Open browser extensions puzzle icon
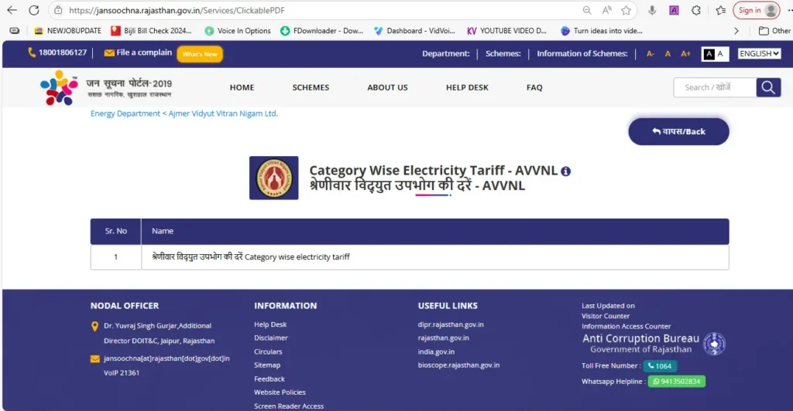 (696, 10)
